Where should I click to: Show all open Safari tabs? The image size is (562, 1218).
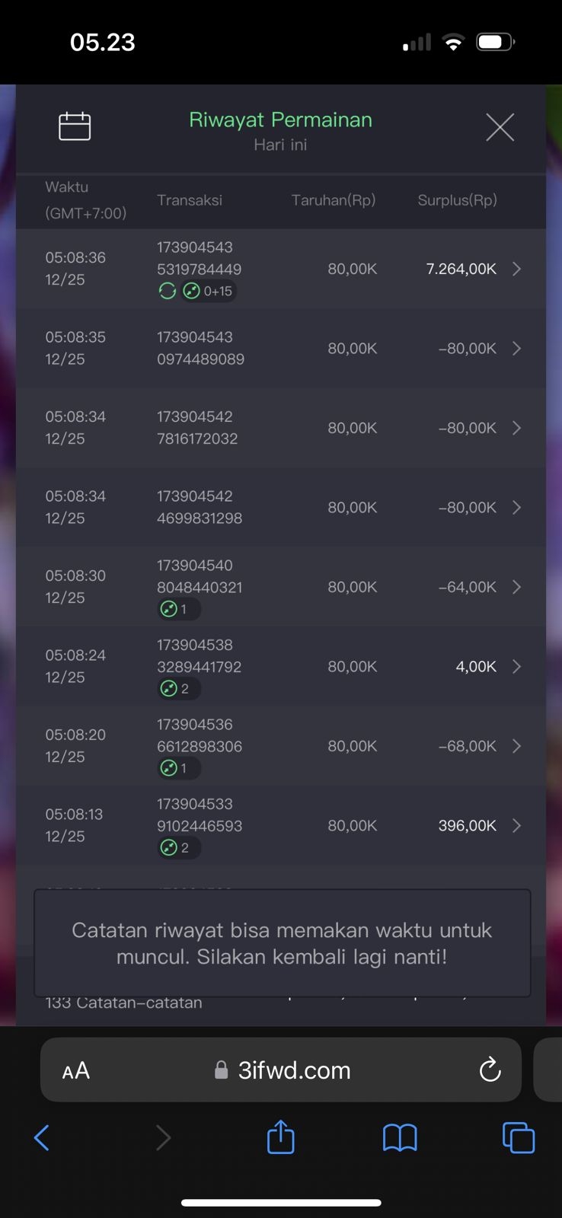click(x=518, y=1138)
